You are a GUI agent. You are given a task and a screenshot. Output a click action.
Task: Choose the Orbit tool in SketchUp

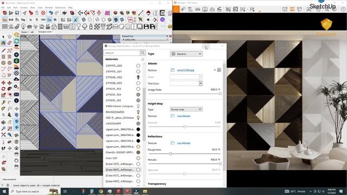point(3,122)
